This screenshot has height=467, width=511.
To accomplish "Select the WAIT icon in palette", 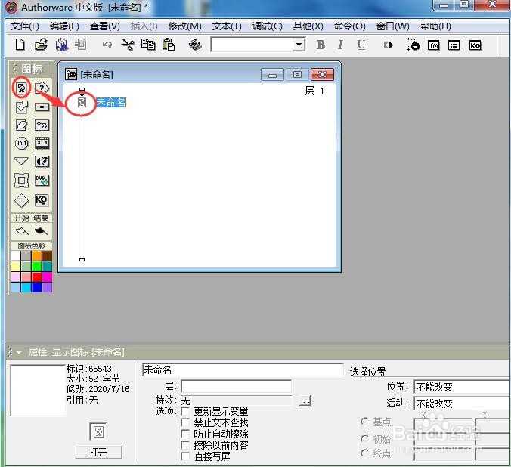I will 21,143.
